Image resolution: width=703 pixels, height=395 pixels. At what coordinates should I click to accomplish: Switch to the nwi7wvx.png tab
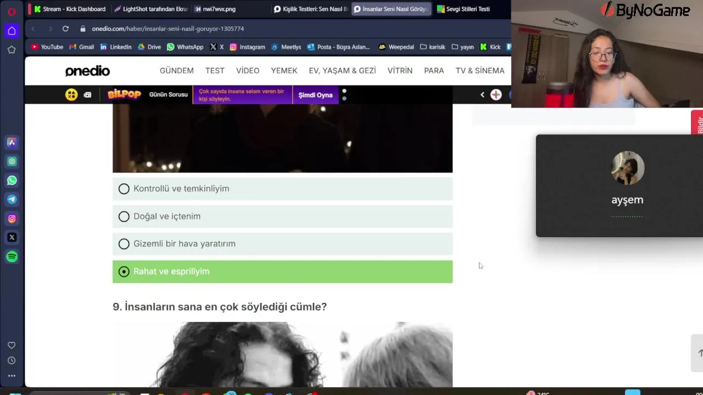coord(231,9)
